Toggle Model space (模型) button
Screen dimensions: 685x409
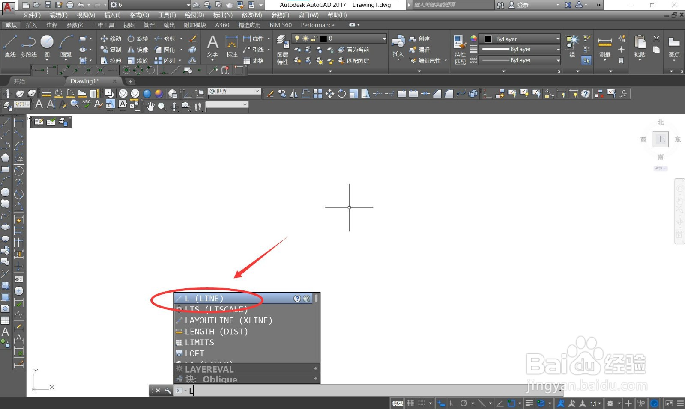click(398, 403)
